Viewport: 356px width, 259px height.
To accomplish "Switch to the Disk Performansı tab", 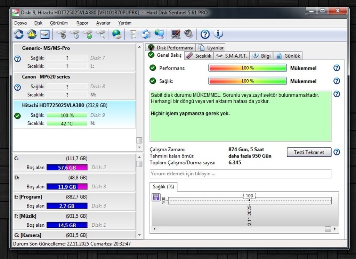I will click(x=170, y=47).
